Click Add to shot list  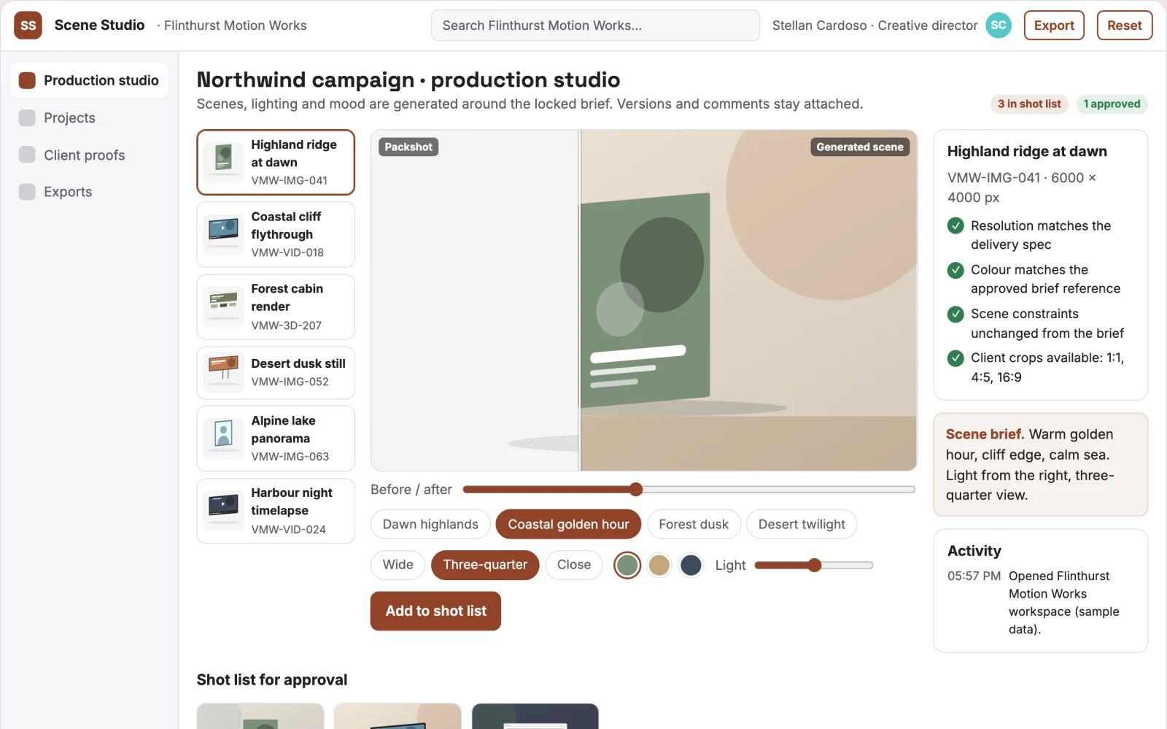(x=435, y=611)
